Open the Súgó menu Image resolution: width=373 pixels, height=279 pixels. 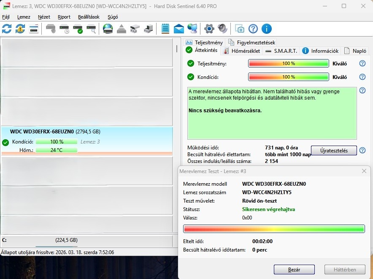click(x=113, y=17)
